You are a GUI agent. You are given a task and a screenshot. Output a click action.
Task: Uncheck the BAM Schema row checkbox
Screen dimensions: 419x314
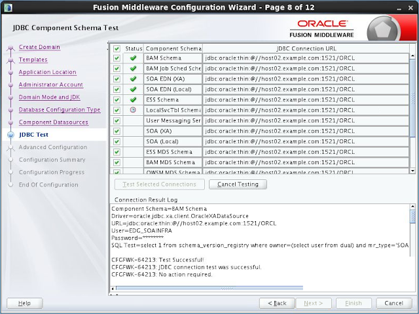(x=117, y=58)
